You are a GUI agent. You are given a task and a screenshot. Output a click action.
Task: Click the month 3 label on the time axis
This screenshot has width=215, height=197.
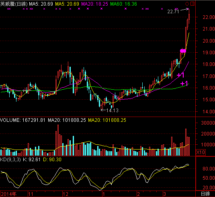pyautogui.click(x=164, y=194)
